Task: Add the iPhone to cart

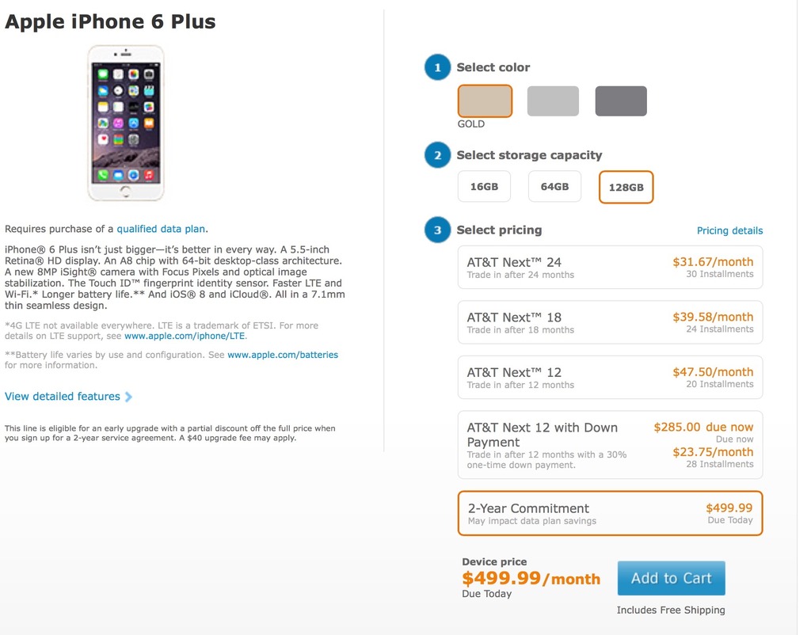Action: [672, 578]
